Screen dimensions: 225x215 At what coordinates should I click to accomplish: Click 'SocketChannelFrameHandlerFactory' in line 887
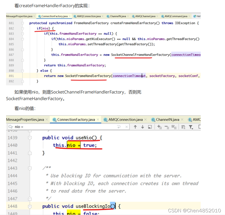pyautogui.click(x=140, y=55)
